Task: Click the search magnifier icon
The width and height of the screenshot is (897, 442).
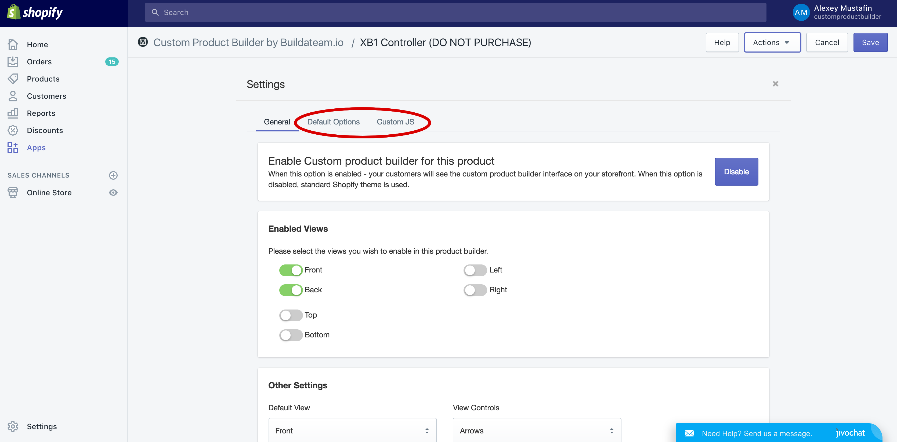Action: [x=155, y=13]
